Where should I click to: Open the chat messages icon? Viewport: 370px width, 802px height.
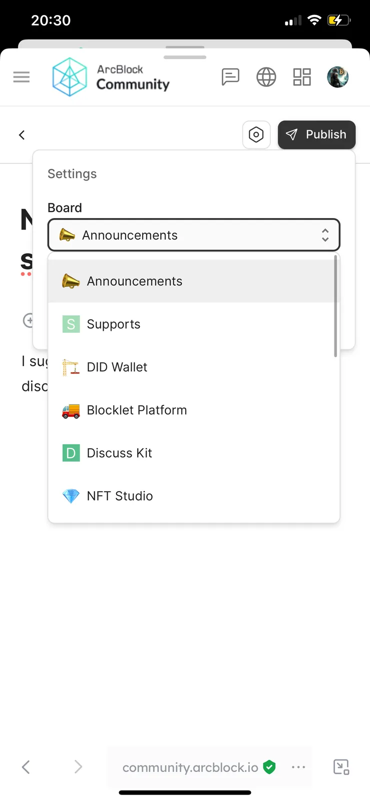click(x=230, y=77)
